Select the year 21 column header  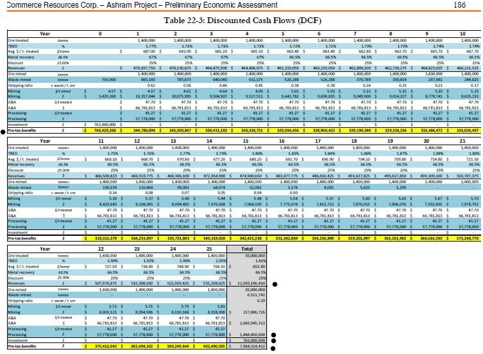462,141
